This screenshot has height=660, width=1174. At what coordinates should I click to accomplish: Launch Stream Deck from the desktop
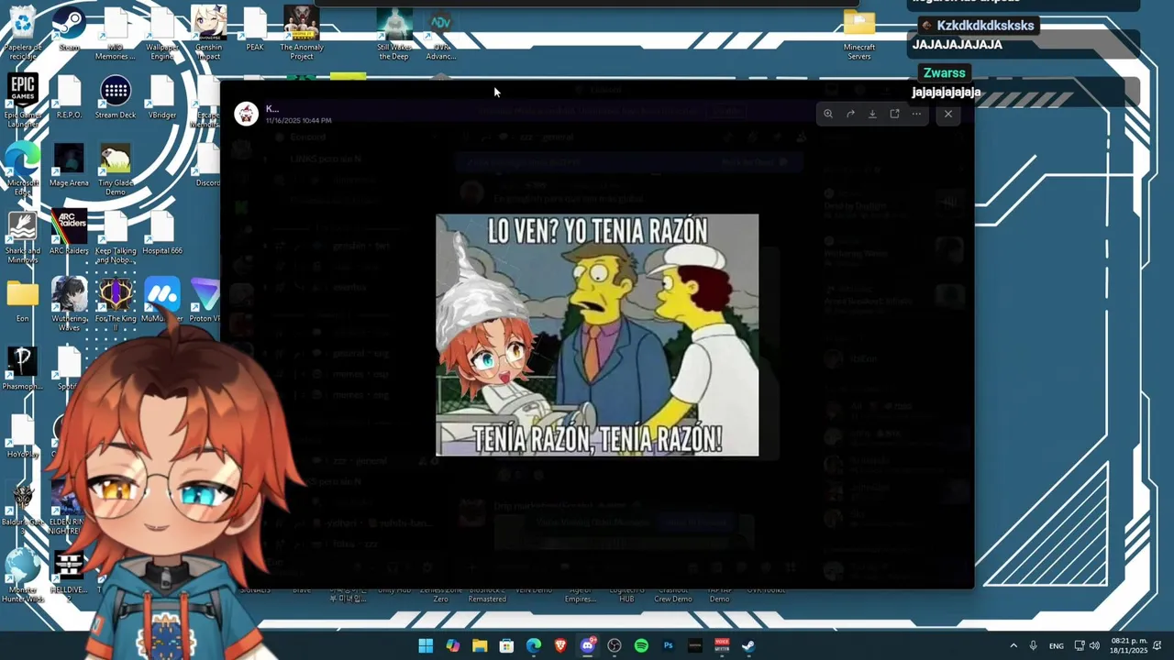(116, 97)
